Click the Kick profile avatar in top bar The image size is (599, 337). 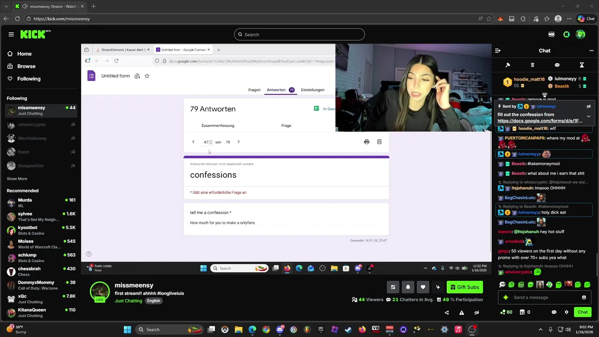point(580,34)
